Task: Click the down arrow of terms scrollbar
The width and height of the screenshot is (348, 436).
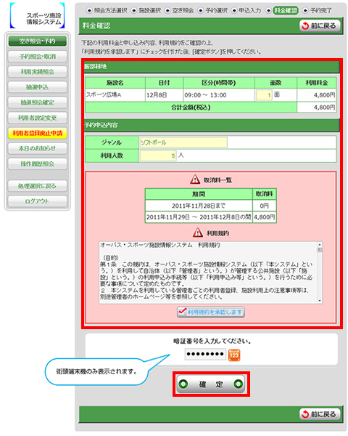Action: point(320,301)
